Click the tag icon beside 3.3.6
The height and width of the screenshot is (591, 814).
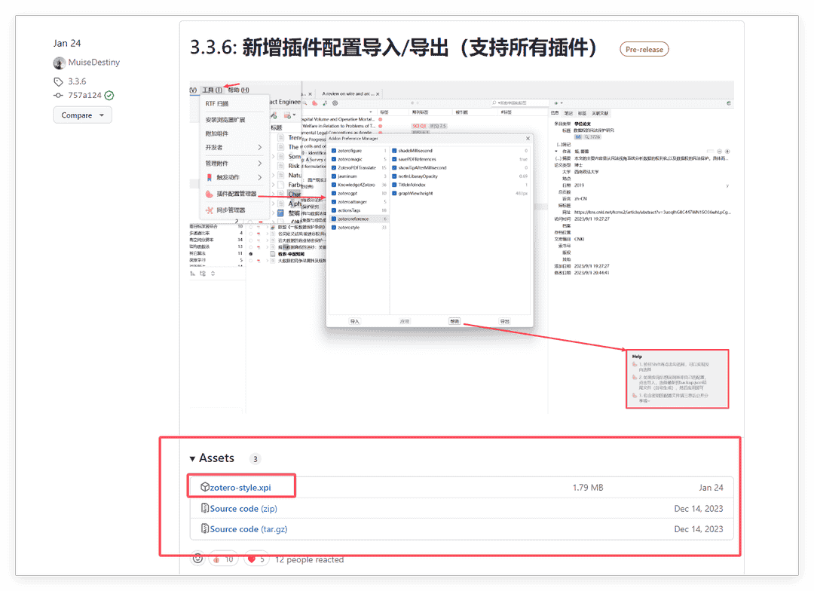[x=59, y=81]
